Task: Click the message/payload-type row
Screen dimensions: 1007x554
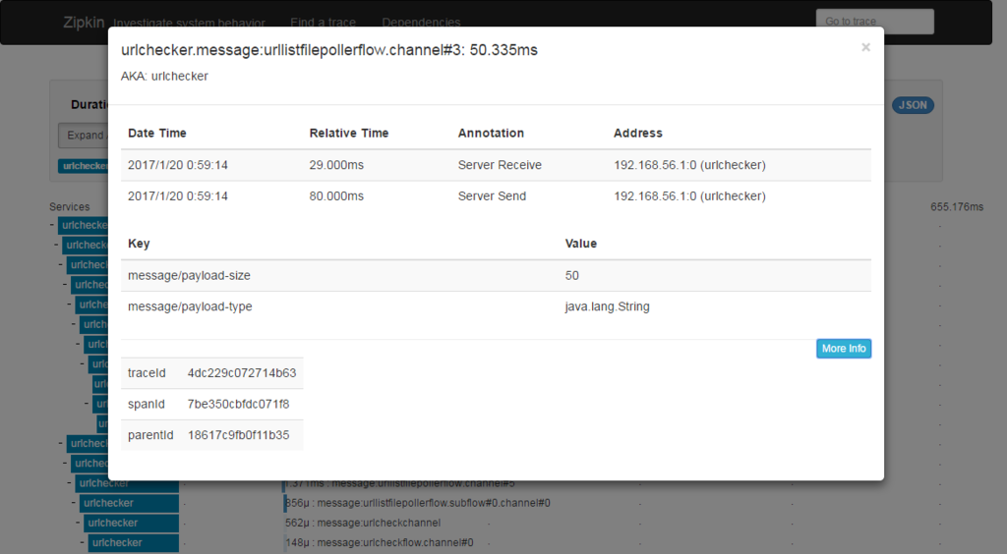Action: tap(496, 306)
